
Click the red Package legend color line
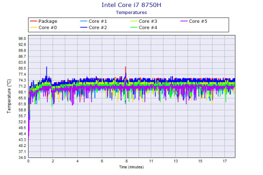pos(33,21)
